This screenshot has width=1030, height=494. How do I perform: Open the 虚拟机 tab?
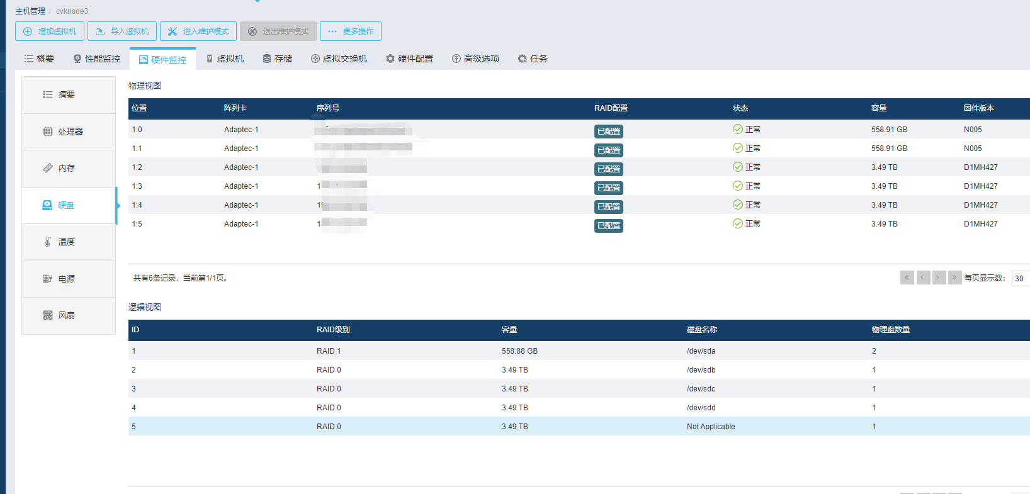pyautogui.click(x=225, y=59)
